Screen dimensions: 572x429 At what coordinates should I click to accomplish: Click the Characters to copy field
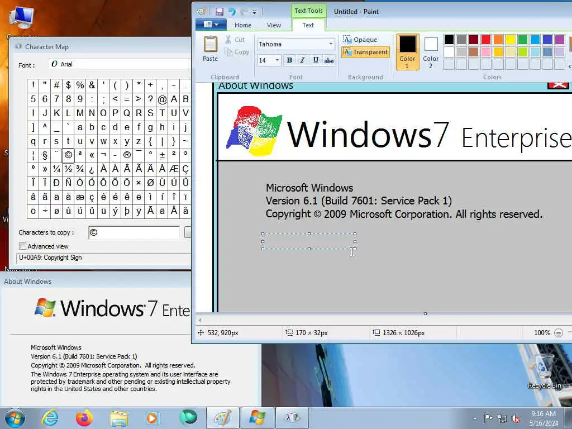click(x=134, y=233)
